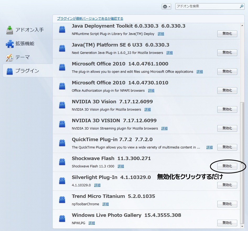
Task: Disable Shockwave Flash plugin
Action: pyautogui.click(x=227, y=166)
